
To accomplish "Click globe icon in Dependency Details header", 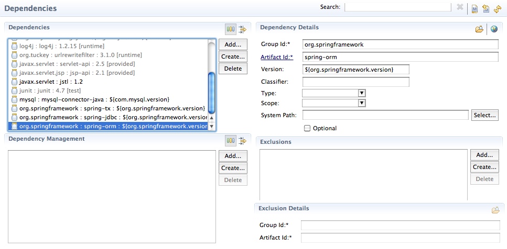I will click(494, 29).
